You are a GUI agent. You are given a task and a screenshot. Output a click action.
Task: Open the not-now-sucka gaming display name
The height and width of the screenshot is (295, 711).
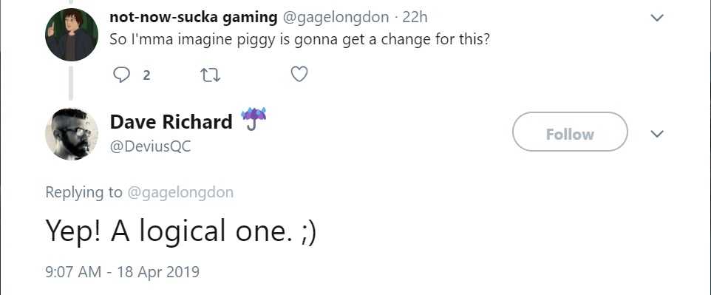tap(194, 17)
